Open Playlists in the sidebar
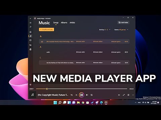 pyautogui.click(x=31, y=49)
